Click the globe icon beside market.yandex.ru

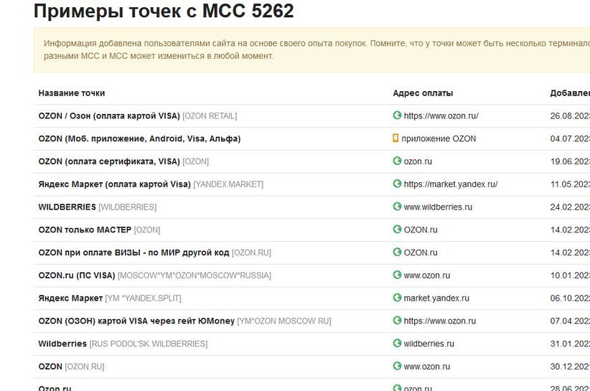397,298
